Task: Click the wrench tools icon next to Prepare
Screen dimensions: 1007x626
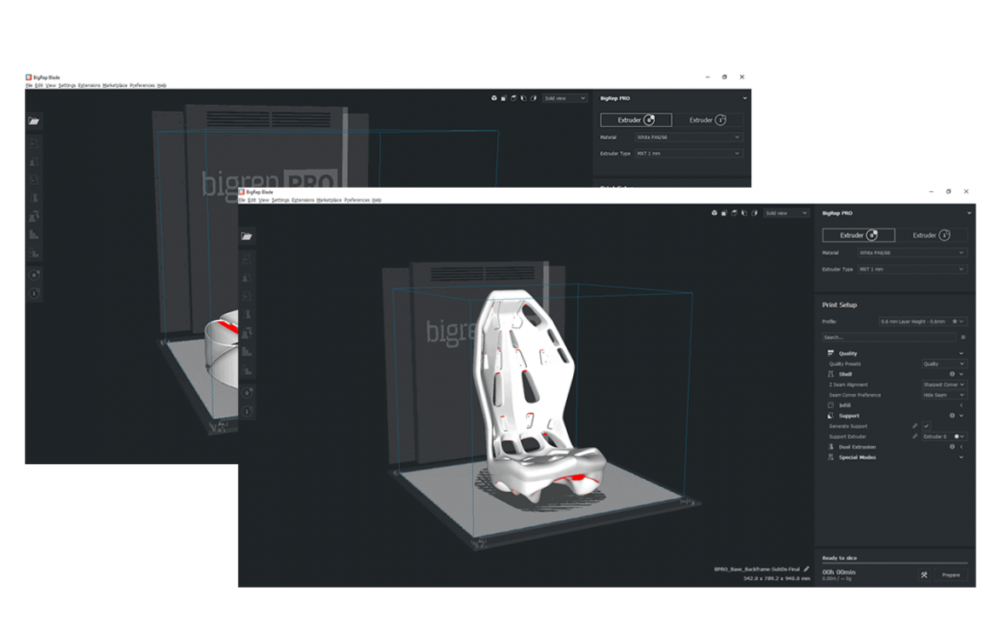Action: (924, 575)
